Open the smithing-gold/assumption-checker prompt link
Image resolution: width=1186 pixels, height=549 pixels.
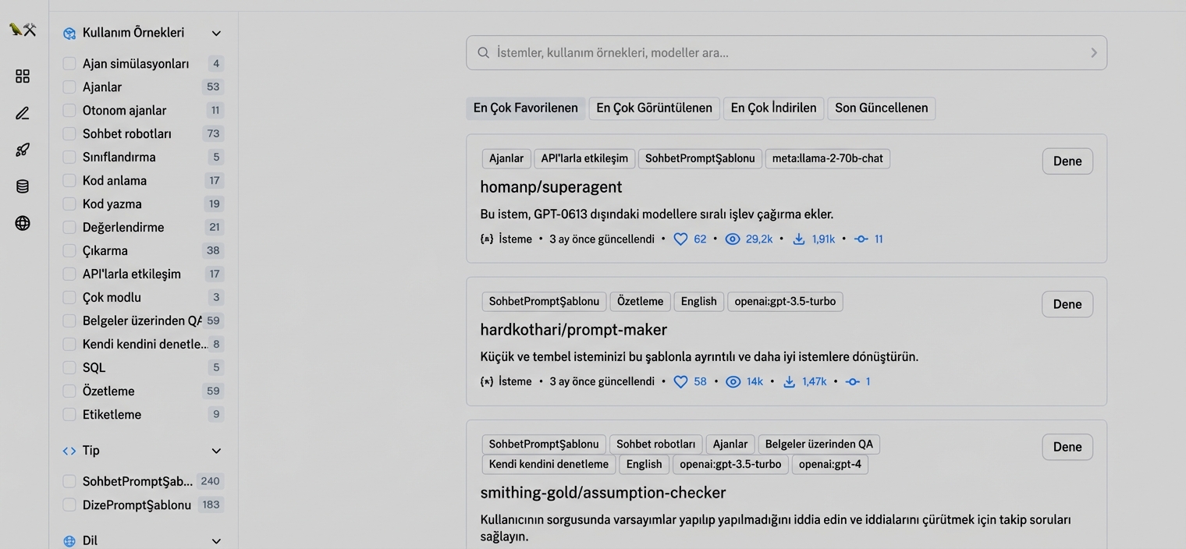[602, 493]
